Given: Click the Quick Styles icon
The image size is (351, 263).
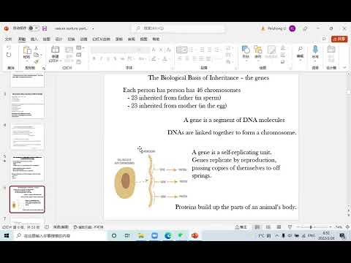Looking at the screenshot, I should click(x=271, y=50).
